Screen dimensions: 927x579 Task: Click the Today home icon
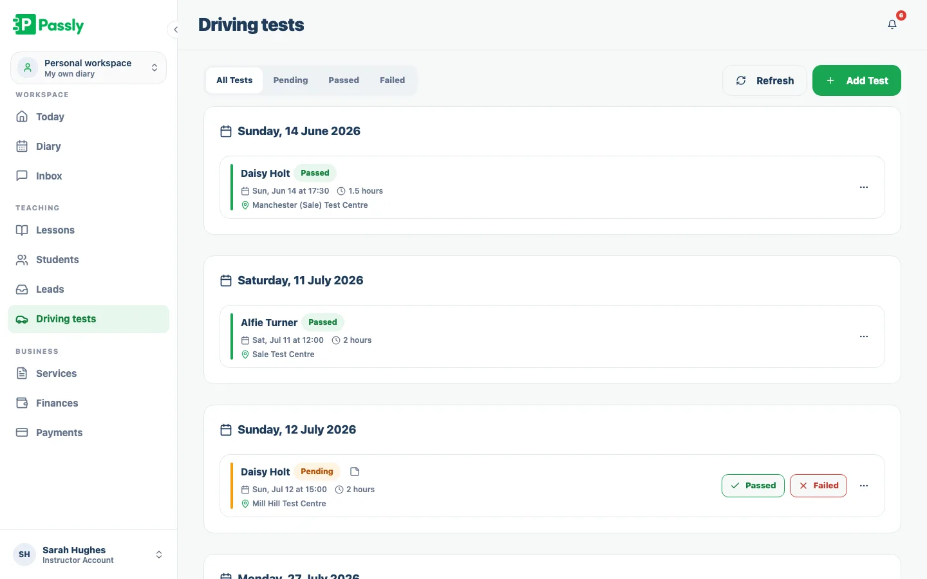[x=22, y=116]
